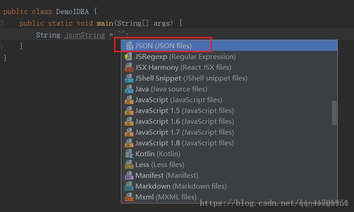Click the Kotlin file icon

129,154
